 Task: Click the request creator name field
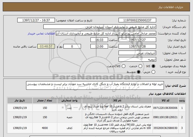click(106, 33)
